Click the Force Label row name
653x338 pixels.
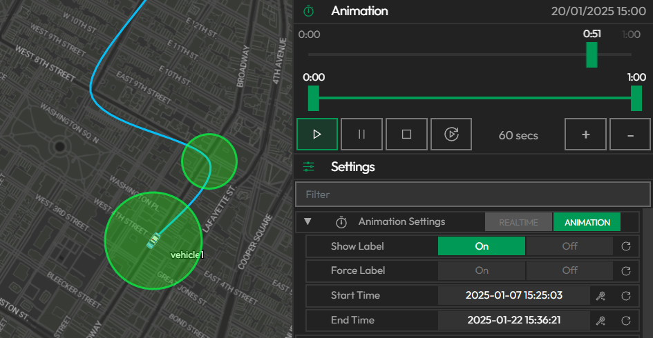coord(358,270)
